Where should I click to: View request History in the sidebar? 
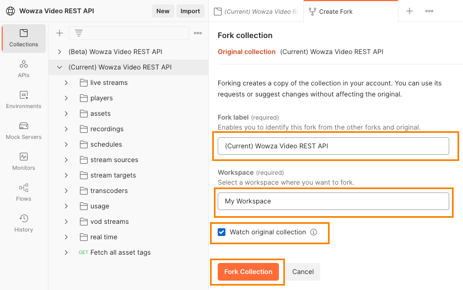pos(24,223)
